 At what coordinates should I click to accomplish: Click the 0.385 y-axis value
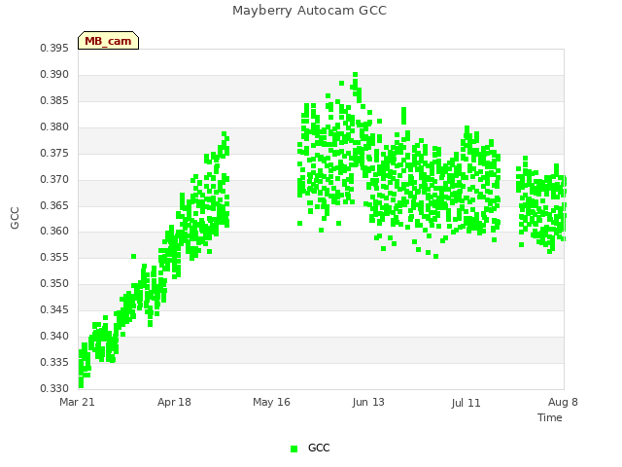click(x=54, y=101)
